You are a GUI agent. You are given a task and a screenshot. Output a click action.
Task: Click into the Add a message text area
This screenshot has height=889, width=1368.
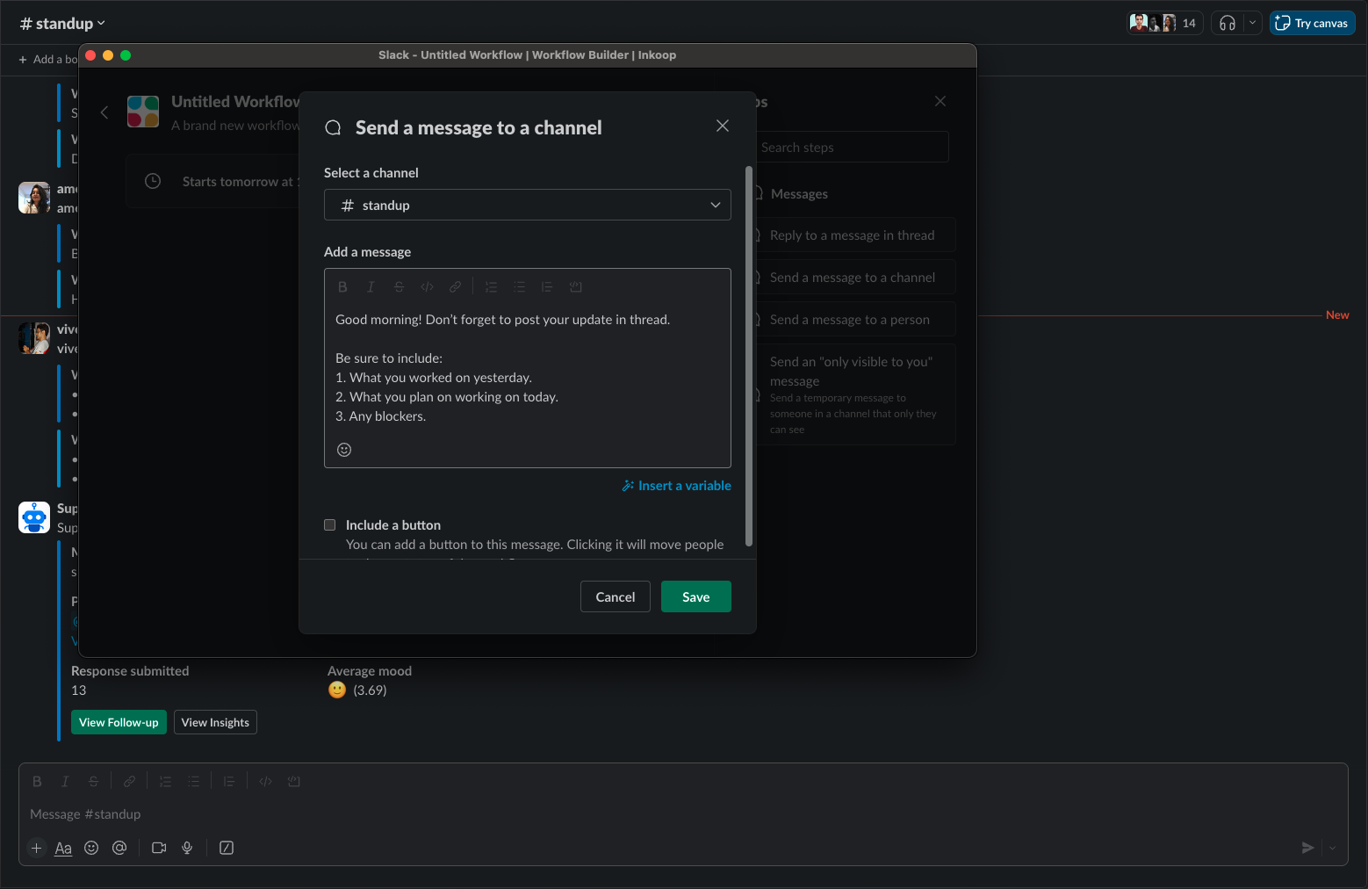pyautogui.click(x=528, y=368)
